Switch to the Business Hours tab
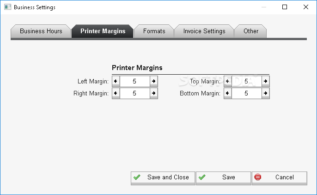Image resolution: width=317 pixels, height=195 pixels. point(41,31)
